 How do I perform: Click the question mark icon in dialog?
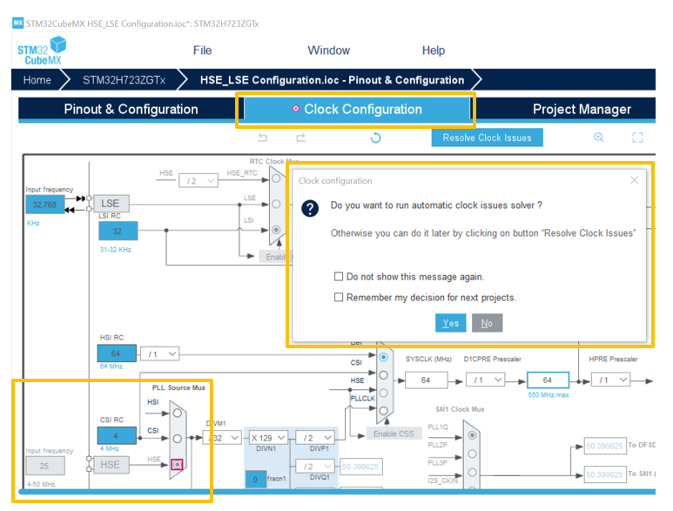click(310, 209)
